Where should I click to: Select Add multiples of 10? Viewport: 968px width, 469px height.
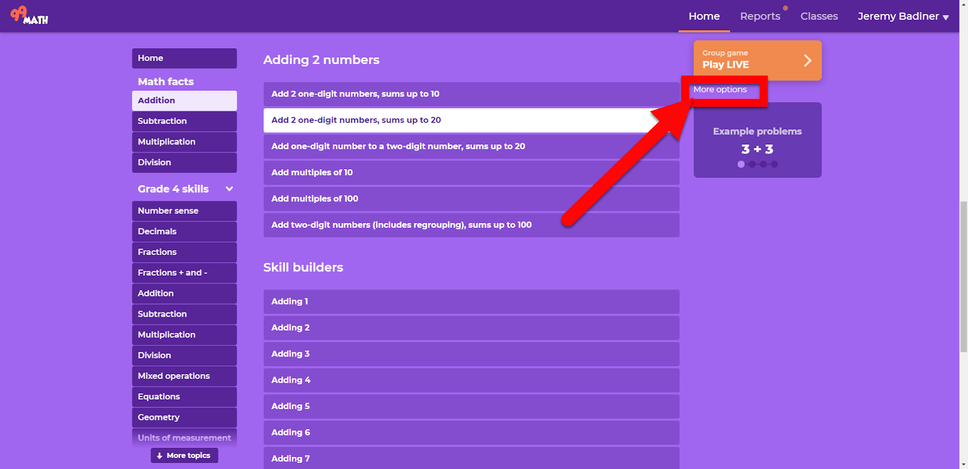[x=471, y=173]
